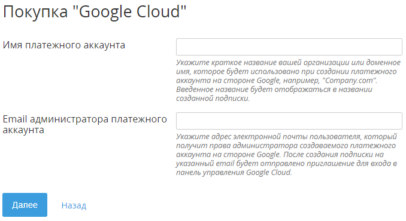Viewport: 406px width, 221px height.
Task: Go back via the "Назад" link
Action: point(74,205)
